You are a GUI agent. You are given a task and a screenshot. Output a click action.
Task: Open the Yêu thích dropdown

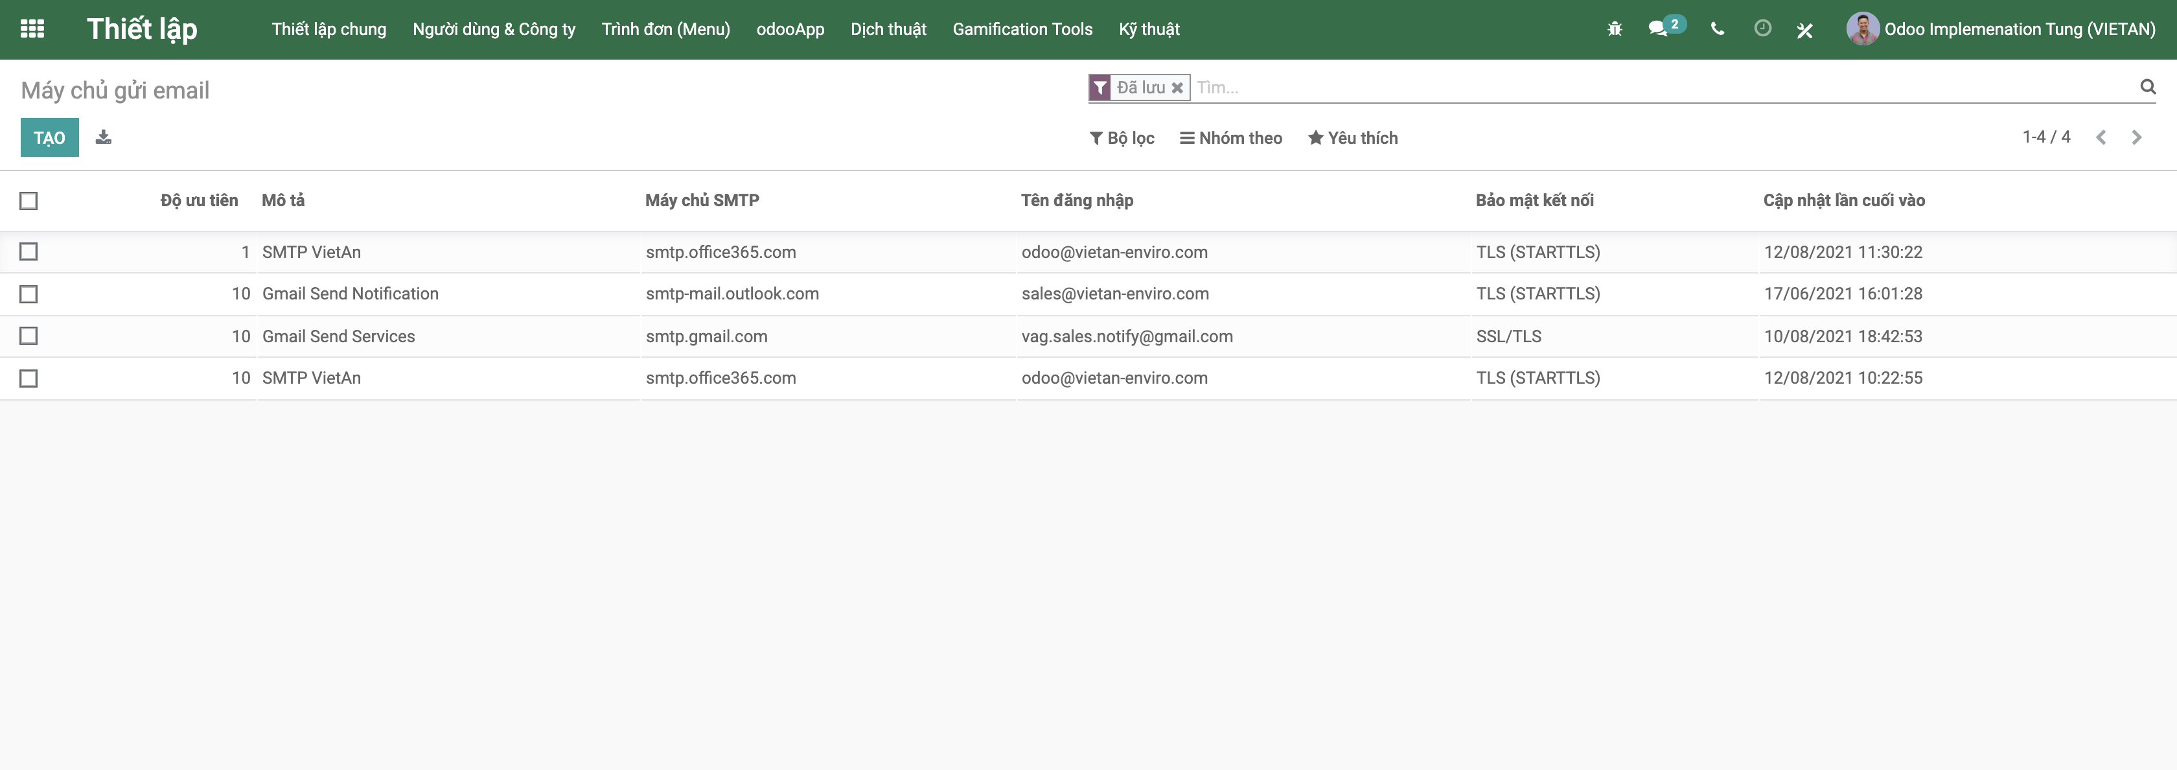pos(1352,137)
